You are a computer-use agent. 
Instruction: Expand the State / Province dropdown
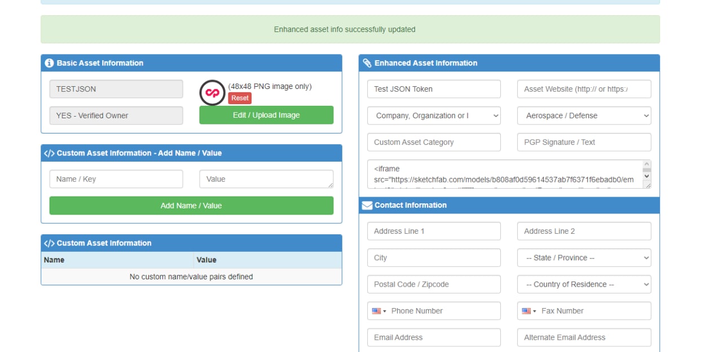point(584,257)
